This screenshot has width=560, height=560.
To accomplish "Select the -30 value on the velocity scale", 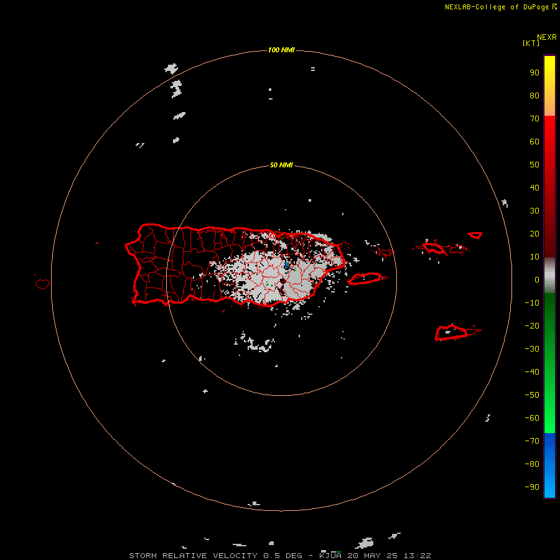I will pos(532,349).
